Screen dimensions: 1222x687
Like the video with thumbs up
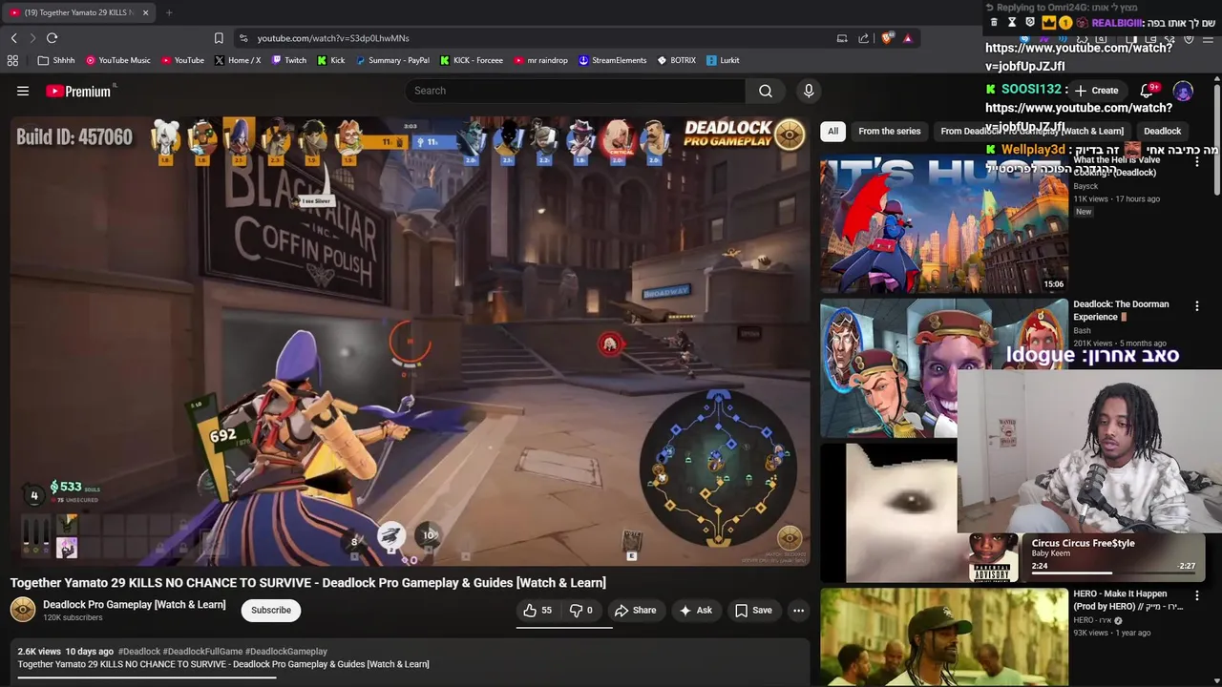click(x=539, y=610)
